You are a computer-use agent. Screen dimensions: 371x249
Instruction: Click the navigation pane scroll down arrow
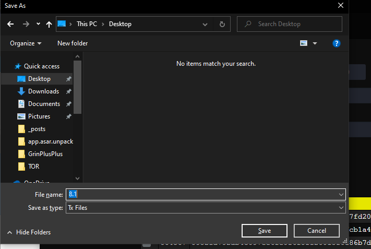point(77,178)
